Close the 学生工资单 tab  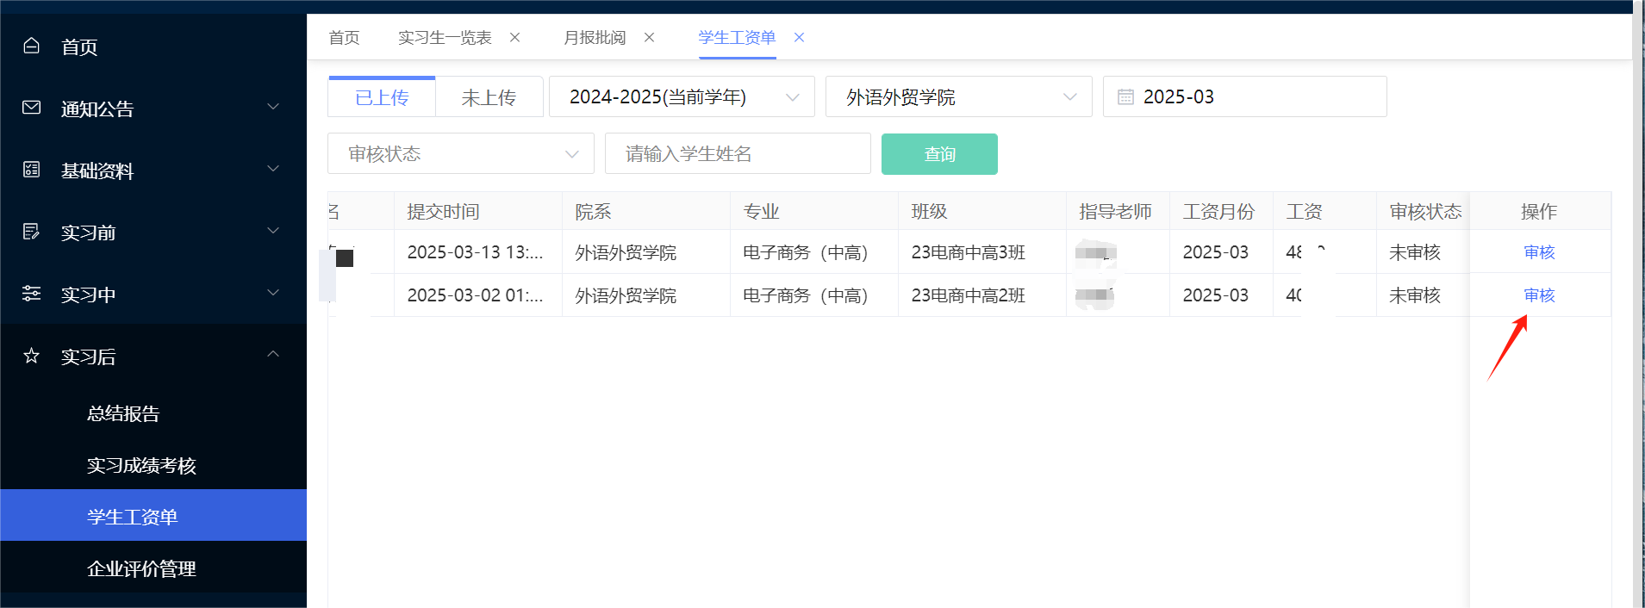pyautogui.click(x=799, y=37)
